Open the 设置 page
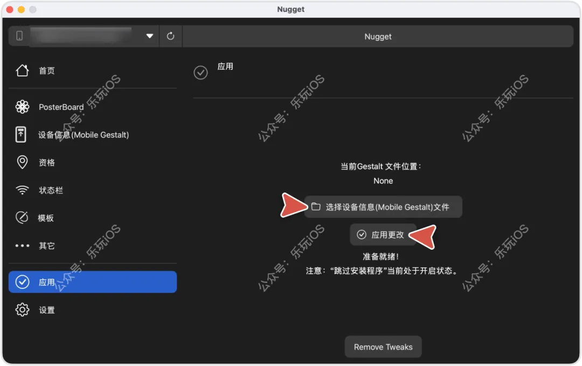Screen dimensions: 582x366 tap(93, 309)
